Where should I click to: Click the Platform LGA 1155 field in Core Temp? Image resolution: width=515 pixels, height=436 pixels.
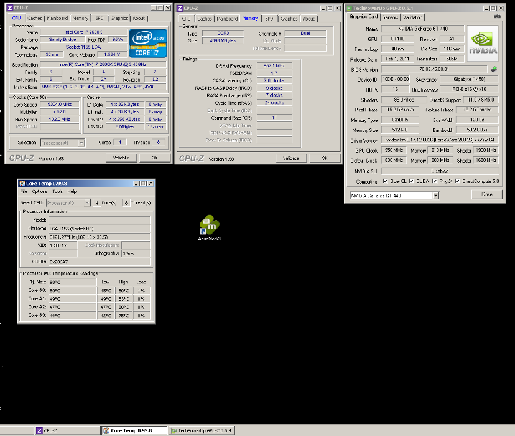tap(99, 229)
